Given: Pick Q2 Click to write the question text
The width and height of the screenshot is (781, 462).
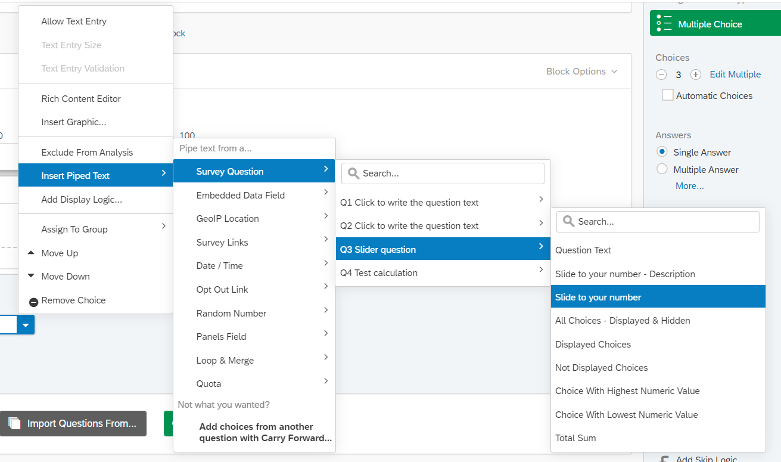Looking at the screenshot, I should (443, 226).
